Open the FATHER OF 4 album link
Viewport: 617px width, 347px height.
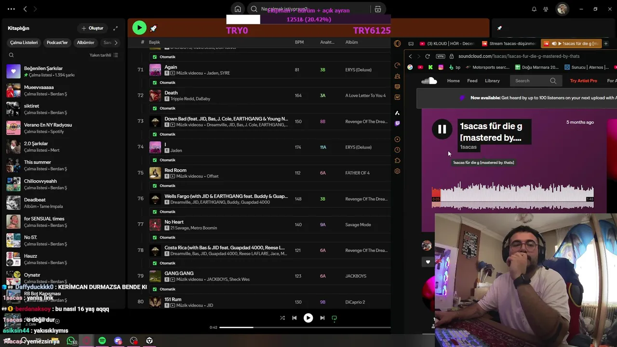[x=357, y=173]
